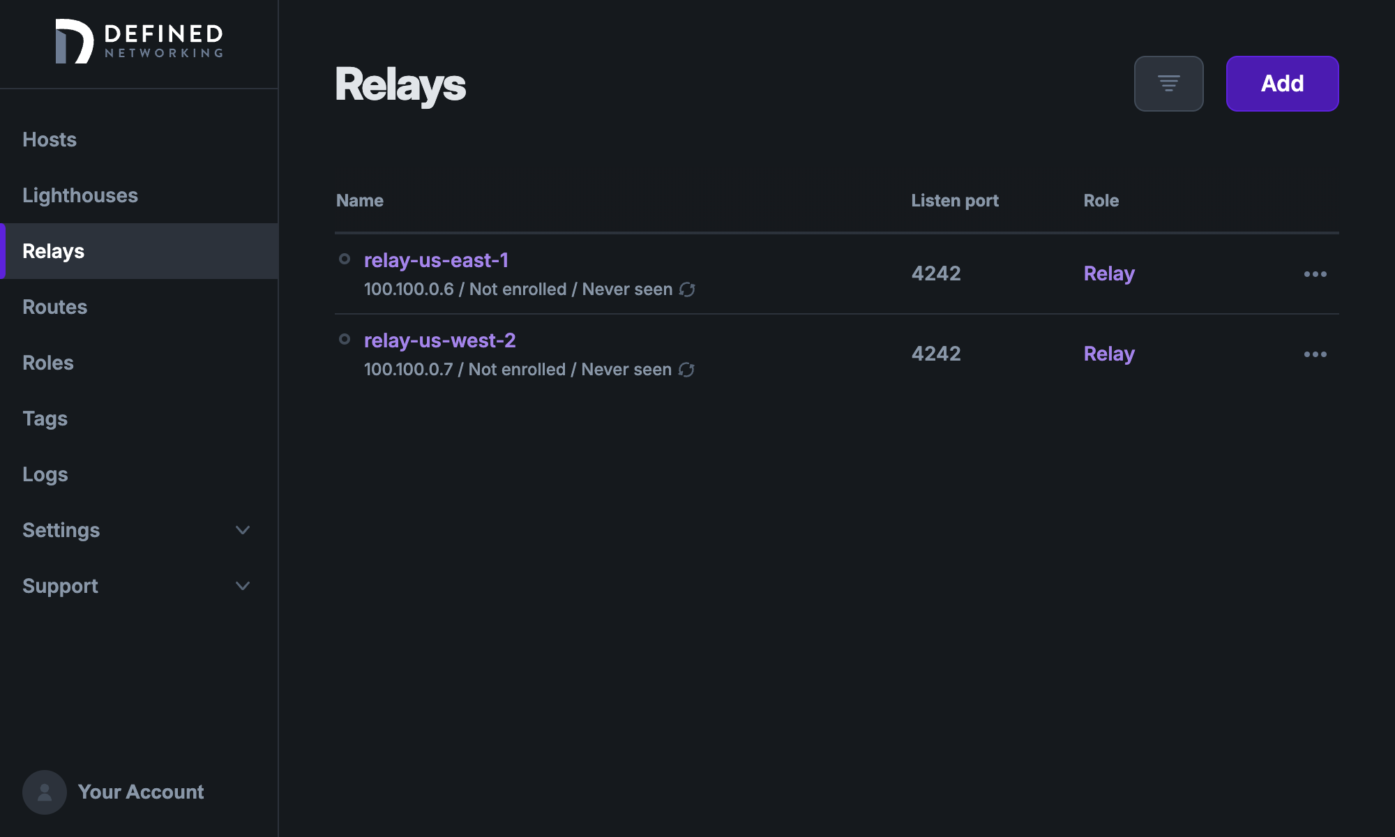Viewport: 1395px width, 837px height.
Task: Toggle the relay-us-east-1 enrollment indicator
Action: 345,259
